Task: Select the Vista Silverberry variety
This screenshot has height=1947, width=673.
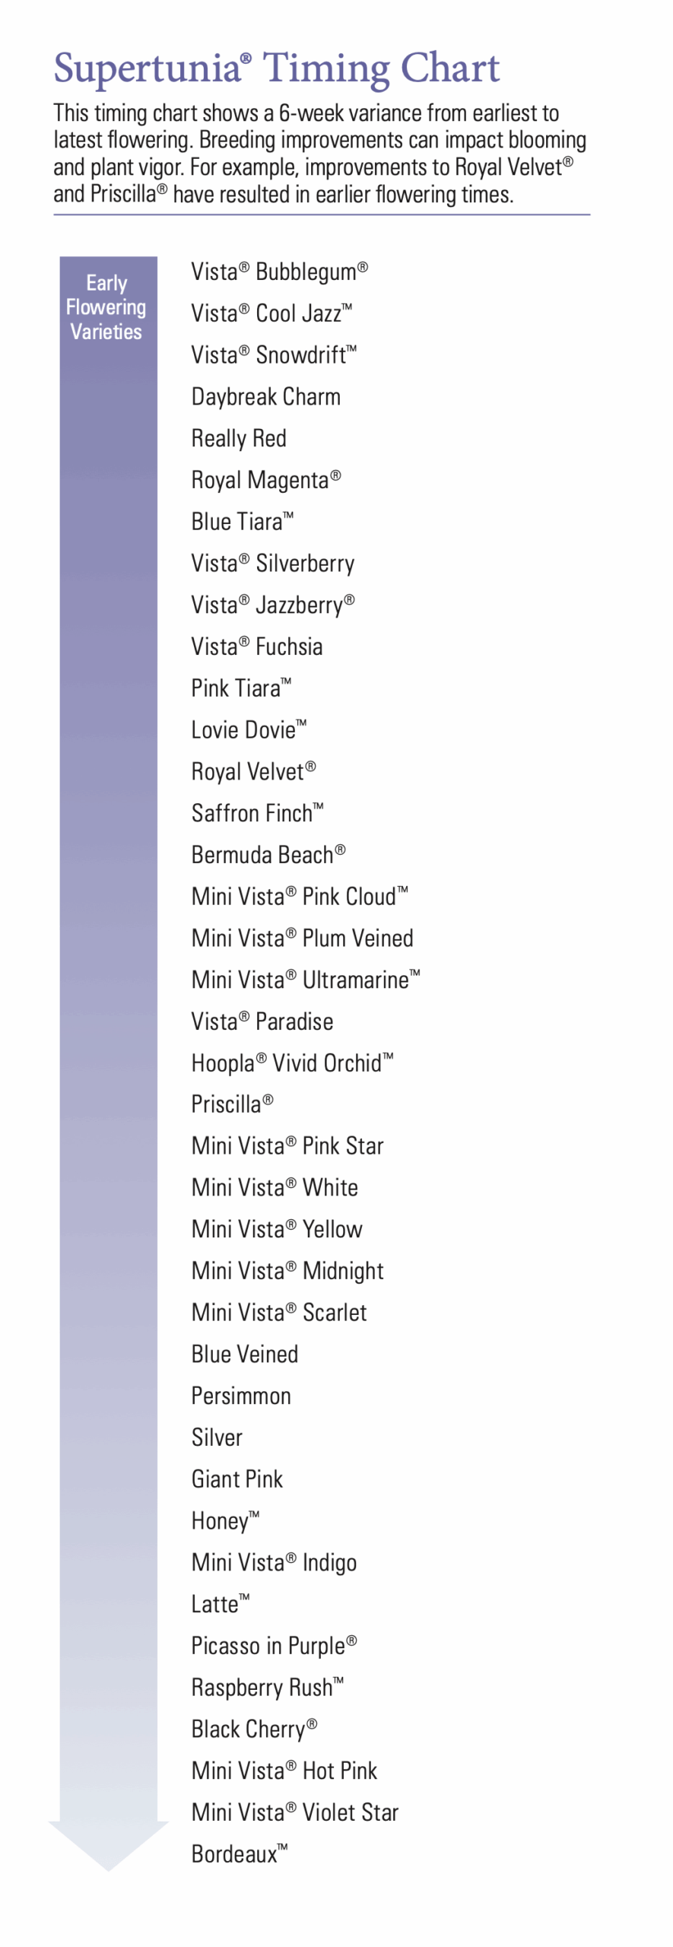Action: click(x=272, y=564)
